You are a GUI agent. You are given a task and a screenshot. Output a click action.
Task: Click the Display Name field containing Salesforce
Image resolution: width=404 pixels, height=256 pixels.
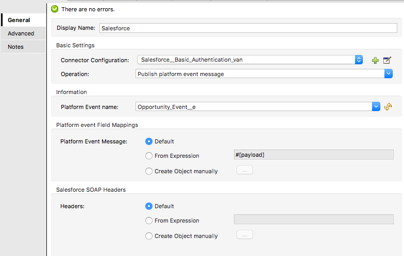tap(248, 28)
